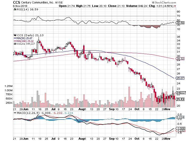Click the 33 price level on axis

coord(178,44)
